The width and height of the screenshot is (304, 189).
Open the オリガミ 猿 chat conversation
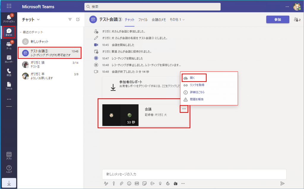click(x=50, y=64)
